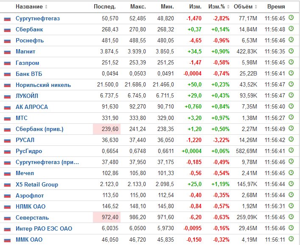Click the clock icon in the ММК ОАО row

291,239
